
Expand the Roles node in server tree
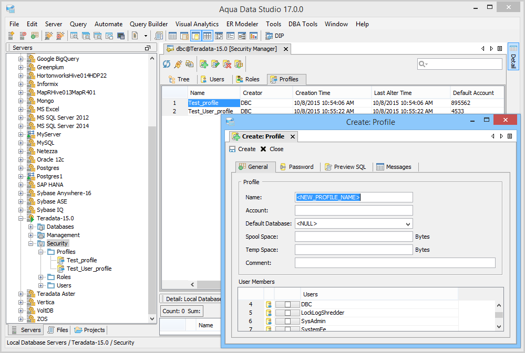coord(41,277)
